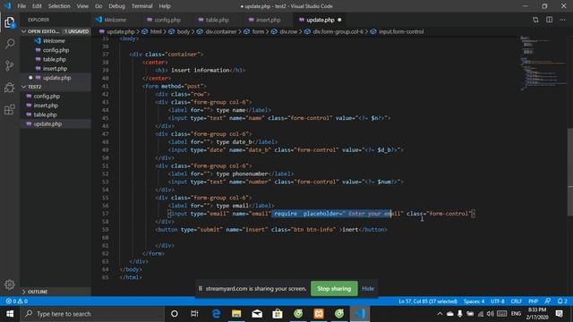Switch to the Welcome tab

[115, 20]
